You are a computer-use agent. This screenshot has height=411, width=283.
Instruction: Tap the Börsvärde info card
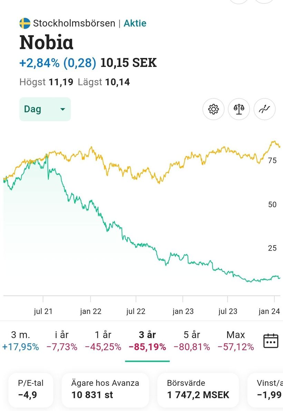198,390
